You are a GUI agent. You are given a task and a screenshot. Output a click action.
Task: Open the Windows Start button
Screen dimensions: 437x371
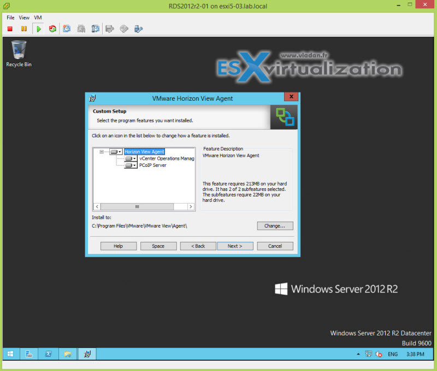tap(10, 354)
